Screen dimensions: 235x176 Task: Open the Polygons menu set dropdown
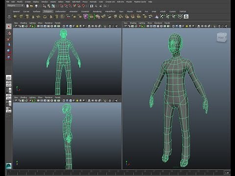(16, 5)
